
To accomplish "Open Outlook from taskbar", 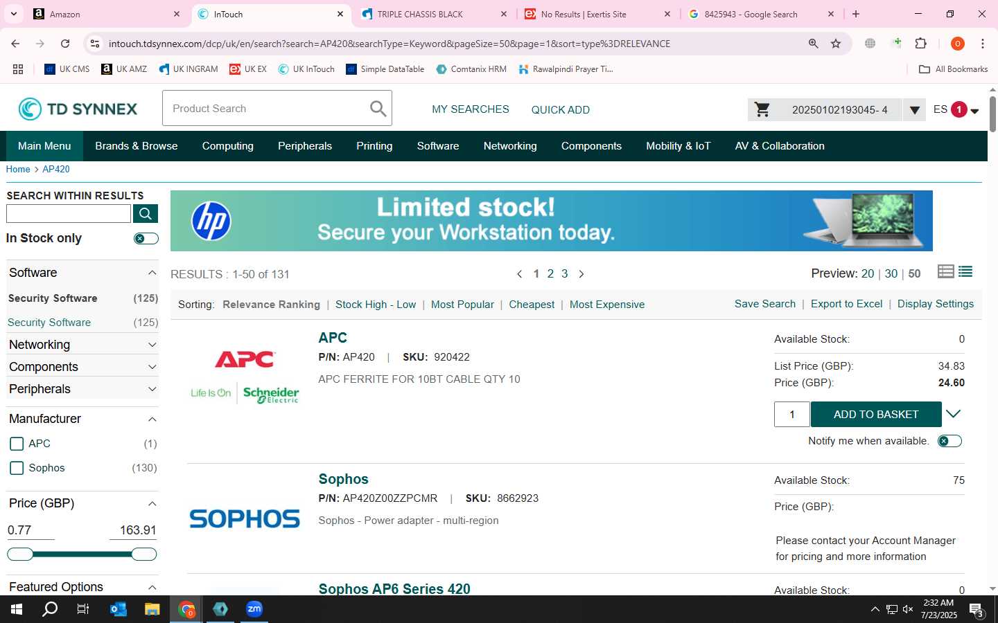I will coord(119,609).
